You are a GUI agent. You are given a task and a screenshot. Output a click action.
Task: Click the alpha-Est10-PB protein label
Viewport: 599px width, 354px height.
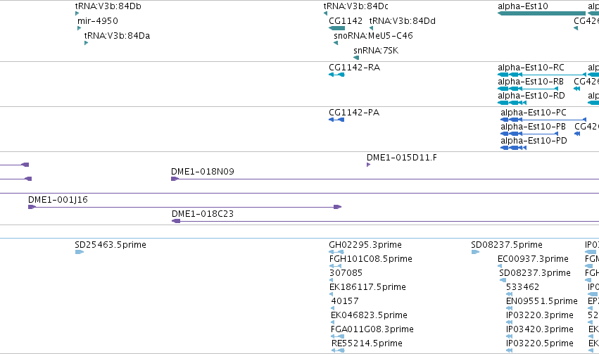tap(533, 127)
